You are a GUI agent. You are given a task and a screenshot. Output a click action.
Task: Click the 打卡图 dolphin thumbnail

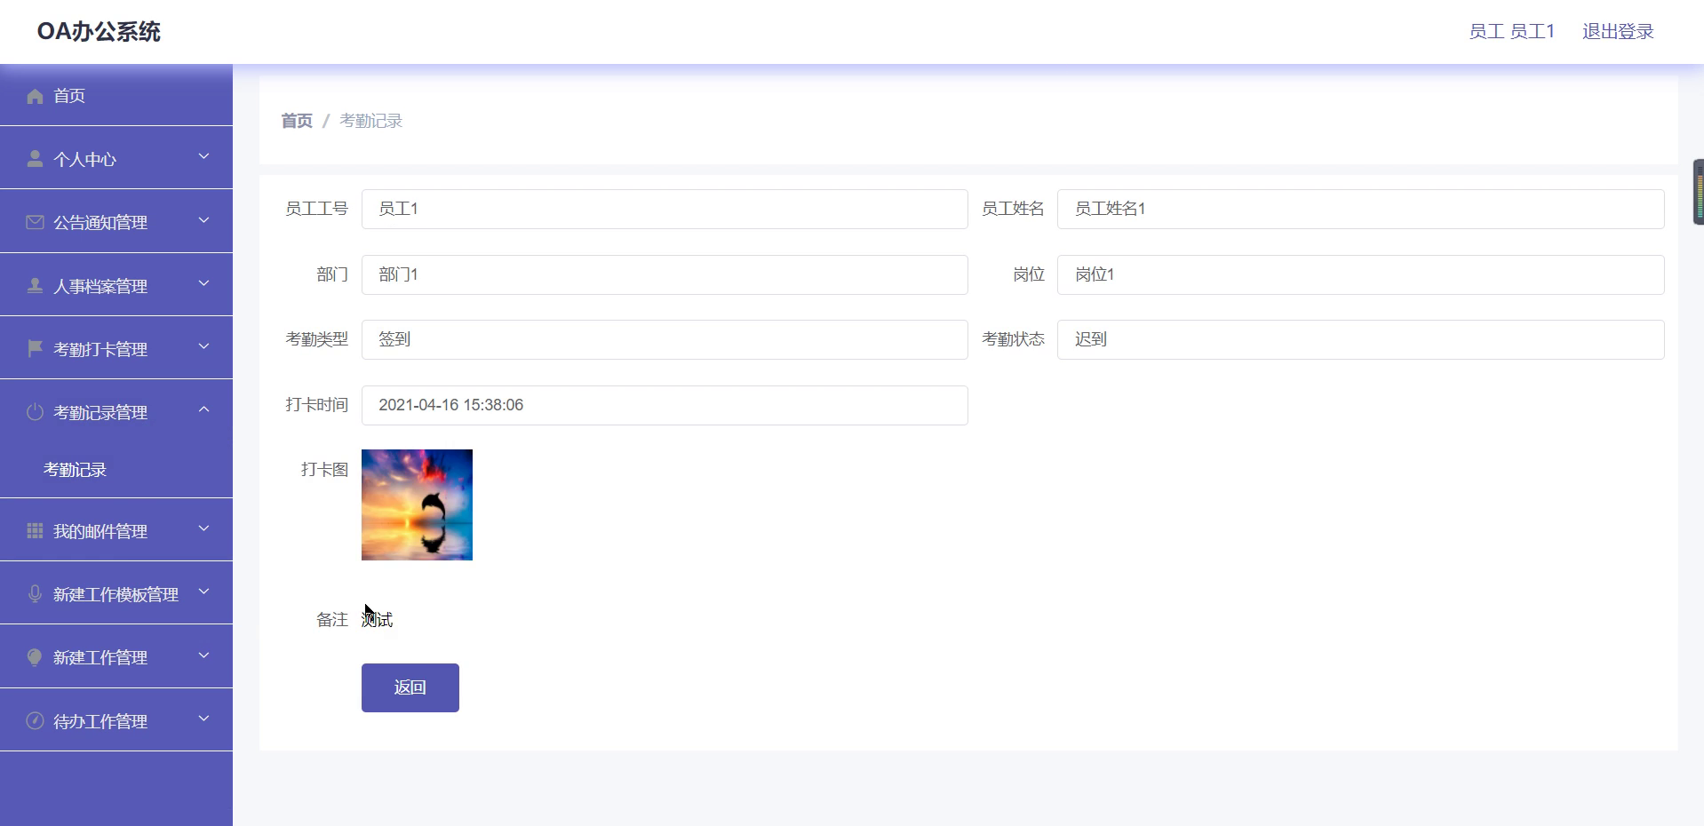tap(417, 504)
